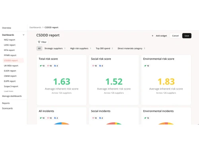Click blue badge in Social incidents
Viewport: 199px width, 149px height.
tap(101, 118)
